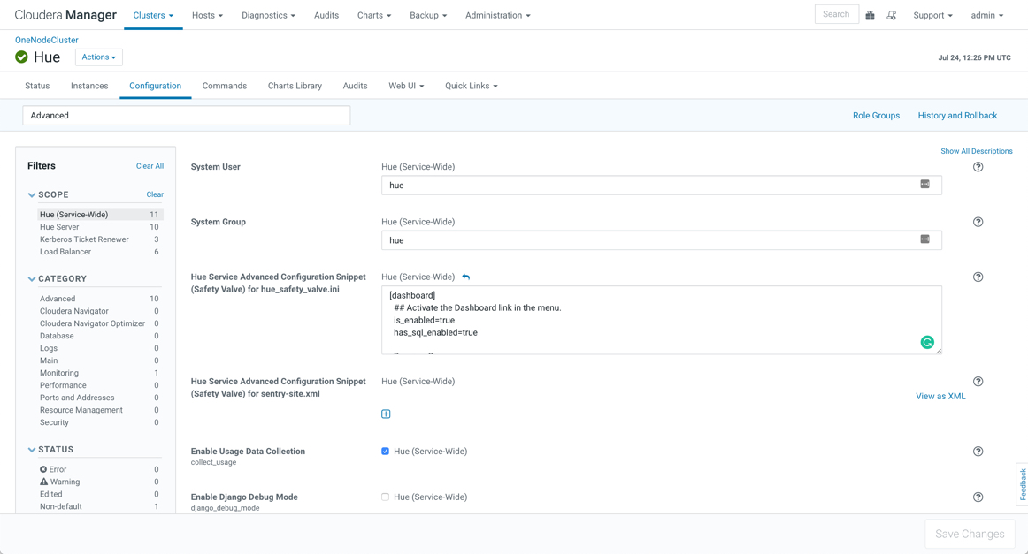1028x554 pixels.
Task: Open History and Rollback link
Action: (x=957, y=115)
